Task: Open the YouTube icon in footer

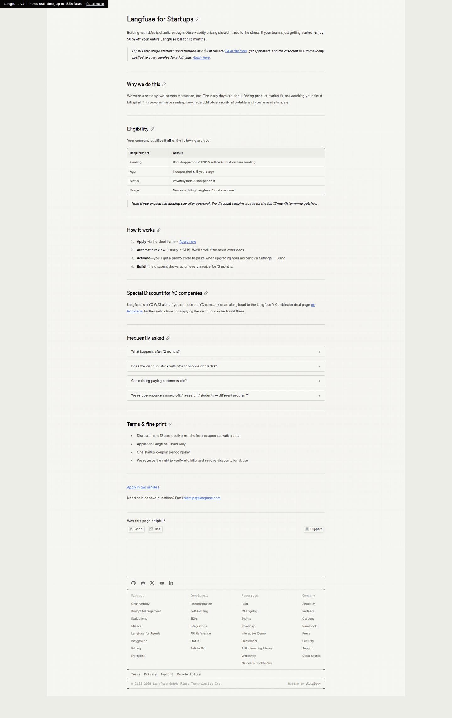Action: (x=162, y=583)
